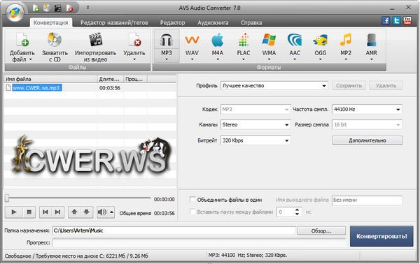Open Удалить dropdown arrow
The image size is (420, 264).
click(x=134, y=59)
